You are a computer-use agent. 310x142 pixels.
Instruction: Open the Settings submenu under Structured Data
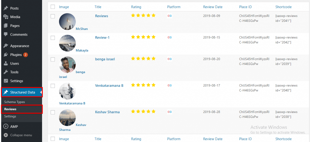point(10,116)
